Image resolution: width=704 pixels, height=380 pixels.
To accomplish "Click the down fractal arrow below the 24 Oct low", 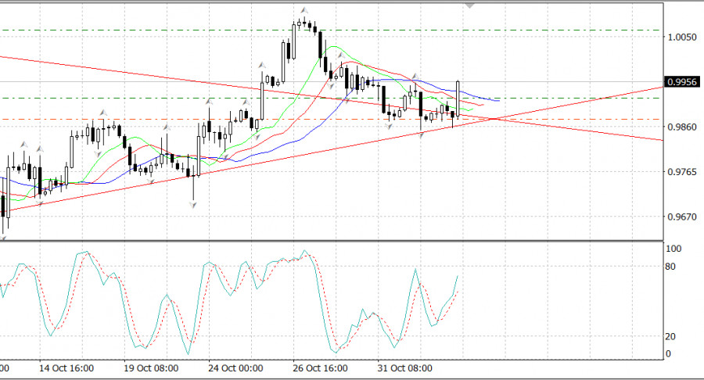I will pyautogui.click(x=192, y=205).
